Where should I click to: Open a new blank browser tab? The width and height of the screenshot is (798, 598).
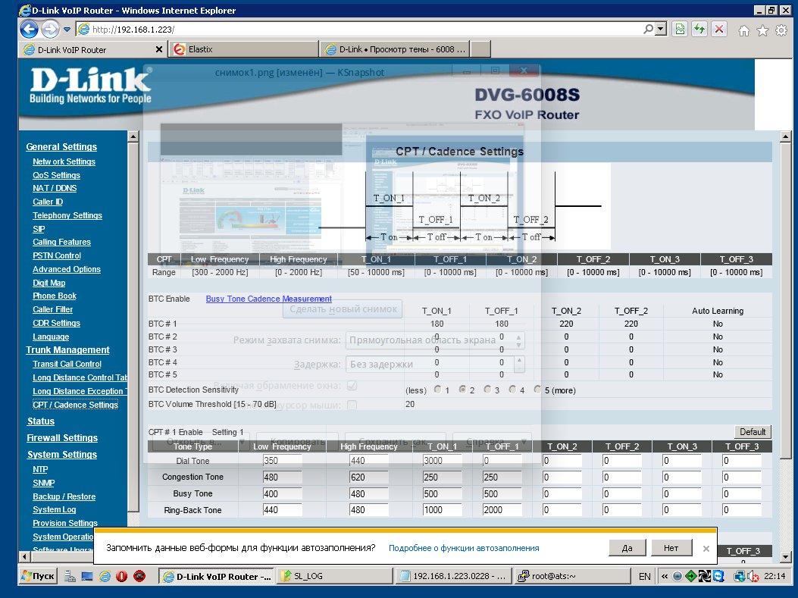tap(481, 49)
